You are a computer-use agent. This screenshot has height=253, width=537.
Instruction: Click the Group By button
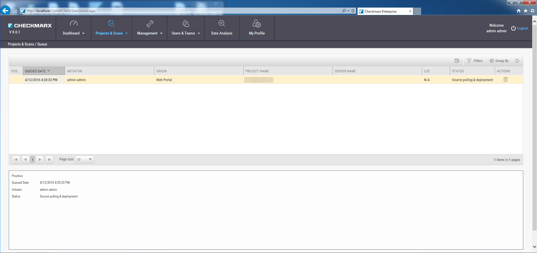pos(499,61)
